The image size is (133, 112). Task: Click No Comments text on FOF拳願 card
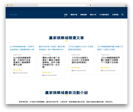click(109, 70)
